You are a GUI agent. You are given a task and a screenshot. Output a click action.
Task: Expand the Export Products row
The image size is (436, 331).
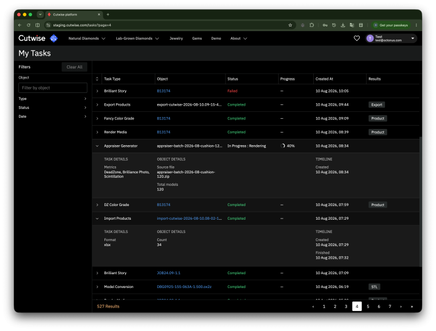tap(97, 105)
